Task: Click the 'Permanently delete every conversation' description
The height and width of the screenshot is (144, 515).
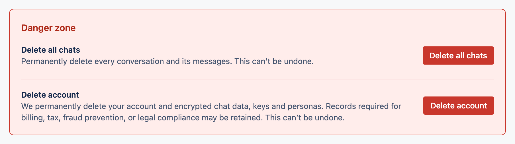Action: 167,61
